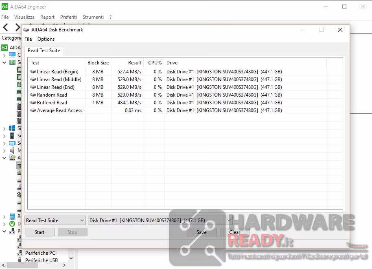Screen dimensions: 372x269
Task: Click Save button in Disk Benchmark
Action: click(201, 232)
